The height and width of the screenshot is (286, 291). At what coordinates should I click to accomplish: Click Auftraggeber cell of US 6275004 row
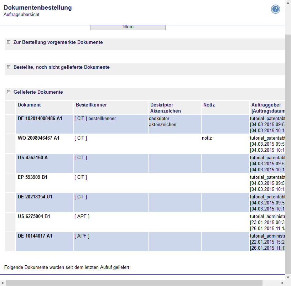click(267, 222)
